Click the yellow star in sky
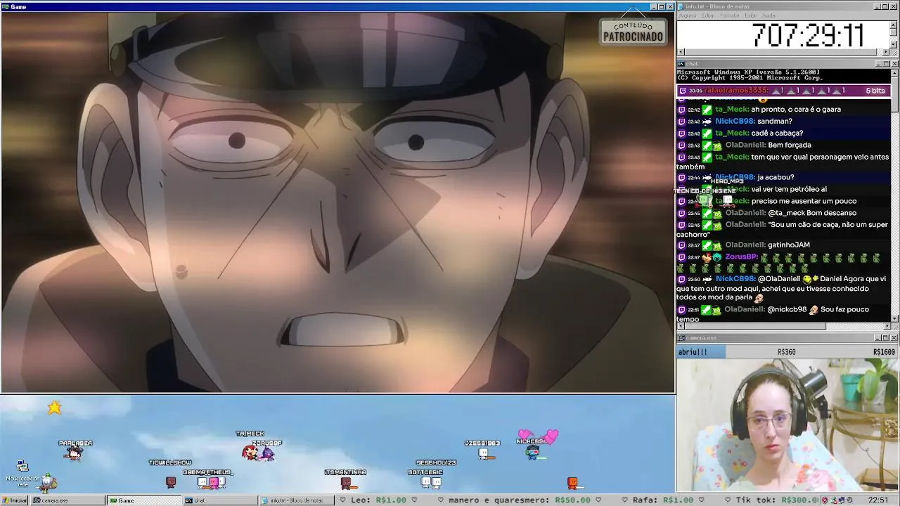The height and width of the screenshot is (506, 900). 55,408
